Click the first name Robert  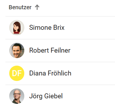tap(39, 50)
